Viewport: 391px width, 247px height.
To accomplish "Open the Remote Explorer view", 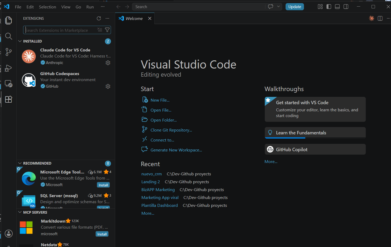I will point(9,84).
